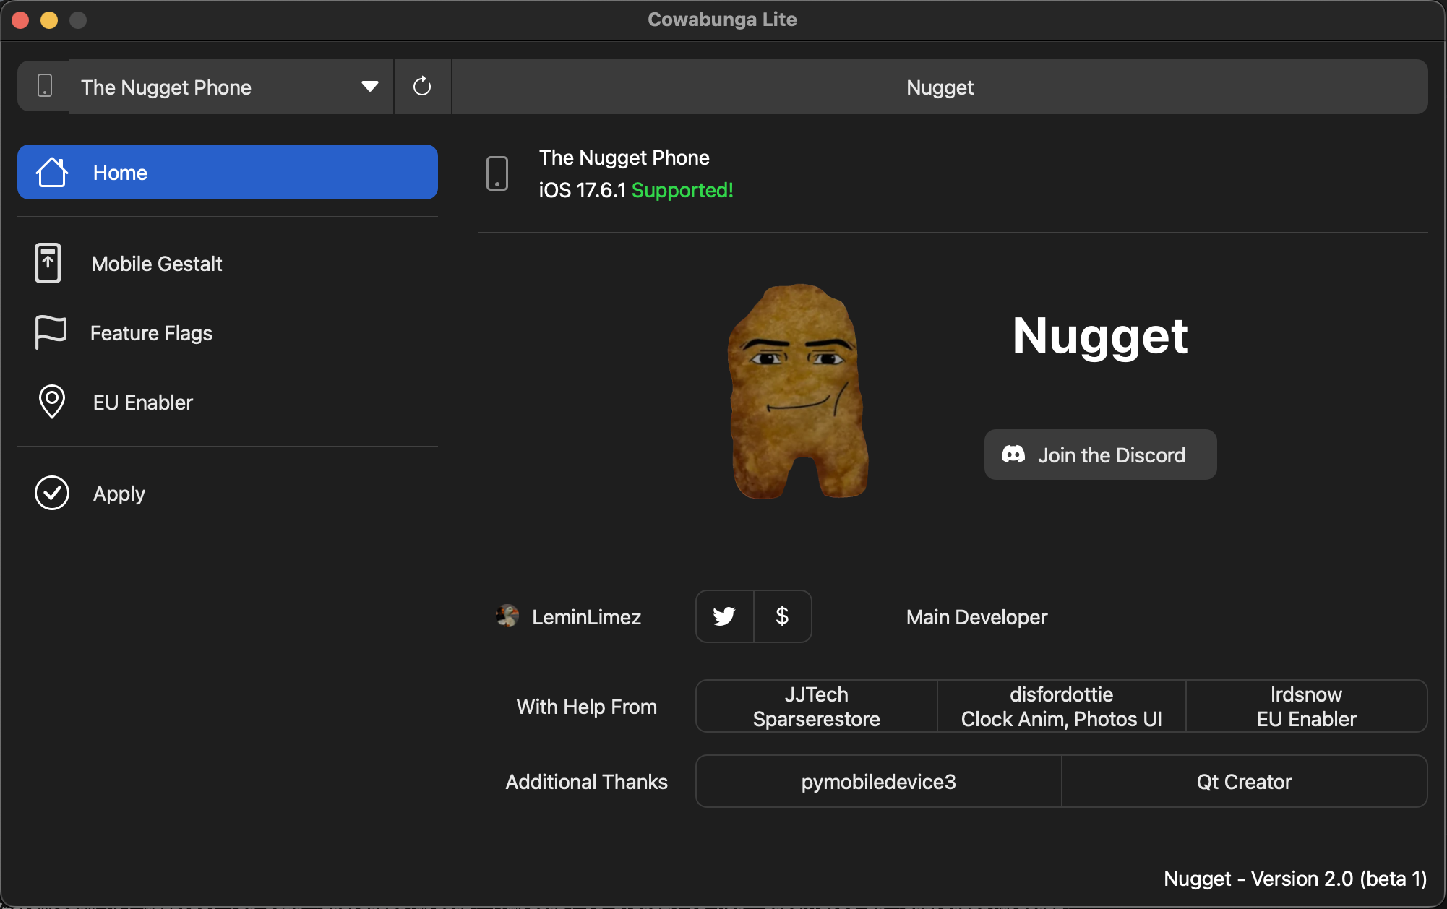The height and width of the screenshot is (909, 1447).
Task: Click the dollar sign donate icon
Action: [782, 616]
